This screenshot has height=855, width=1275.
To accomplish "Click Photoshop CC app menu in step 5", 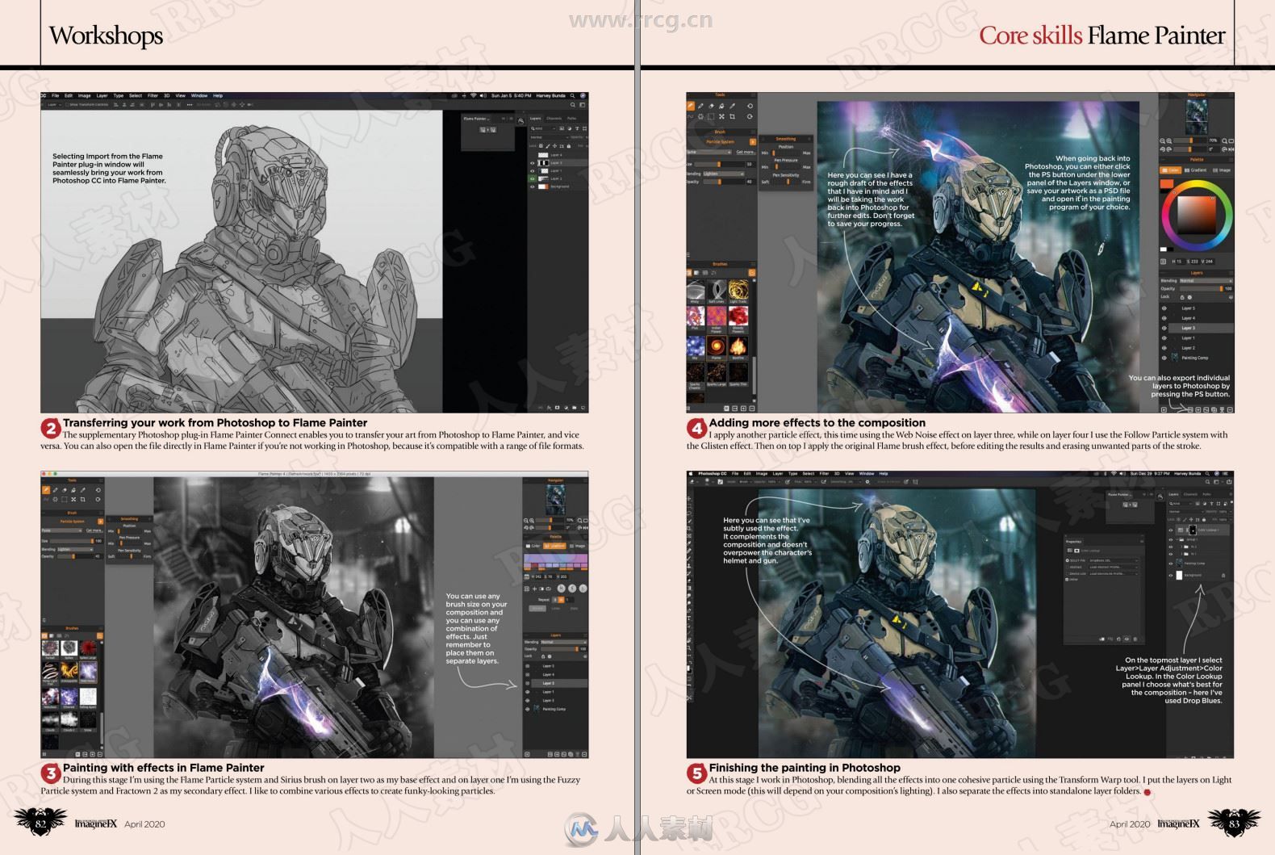I will coord(713,474).
